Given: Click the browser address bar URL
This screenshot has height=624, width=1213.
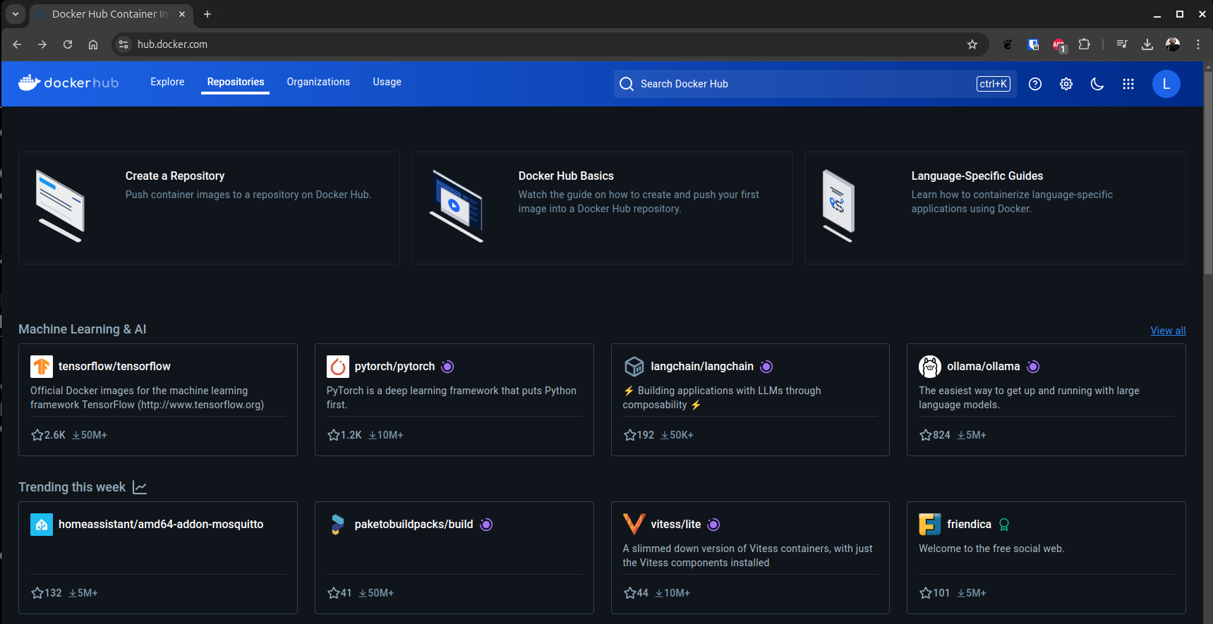Looking at the screenshot, I should [x=172, y=44].
